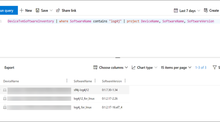Click the Choose columns table icon
The height and width of the screenshot is (122, 220).
coord(95,67)
